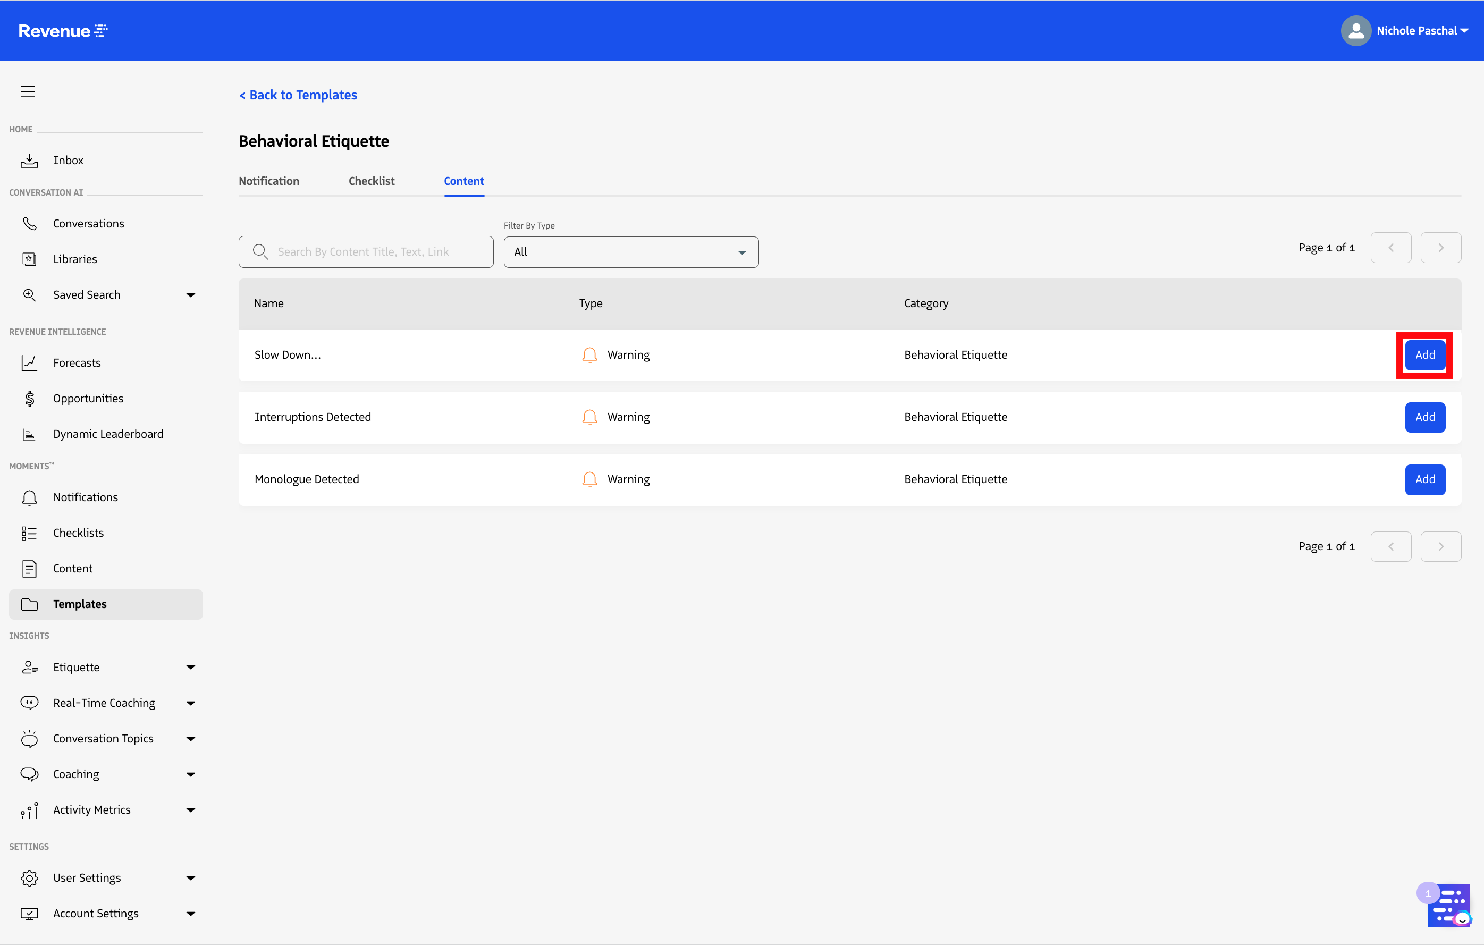Expand the User Settings submenu arrow
Screen dimensions: 1484x946
(191, 878)
